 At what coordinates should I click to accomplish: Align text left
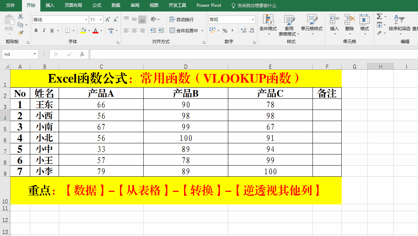(x=126, y=31)
